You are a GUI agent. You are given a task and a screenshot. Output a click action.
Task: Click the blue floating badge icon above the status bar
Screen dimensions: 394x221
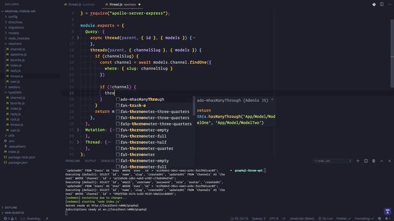point(387,211)
